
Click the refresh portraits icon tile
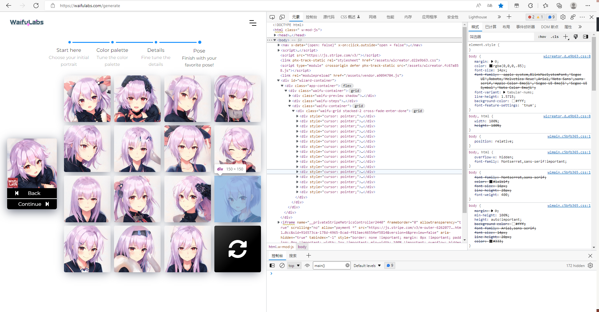(238, 249)
